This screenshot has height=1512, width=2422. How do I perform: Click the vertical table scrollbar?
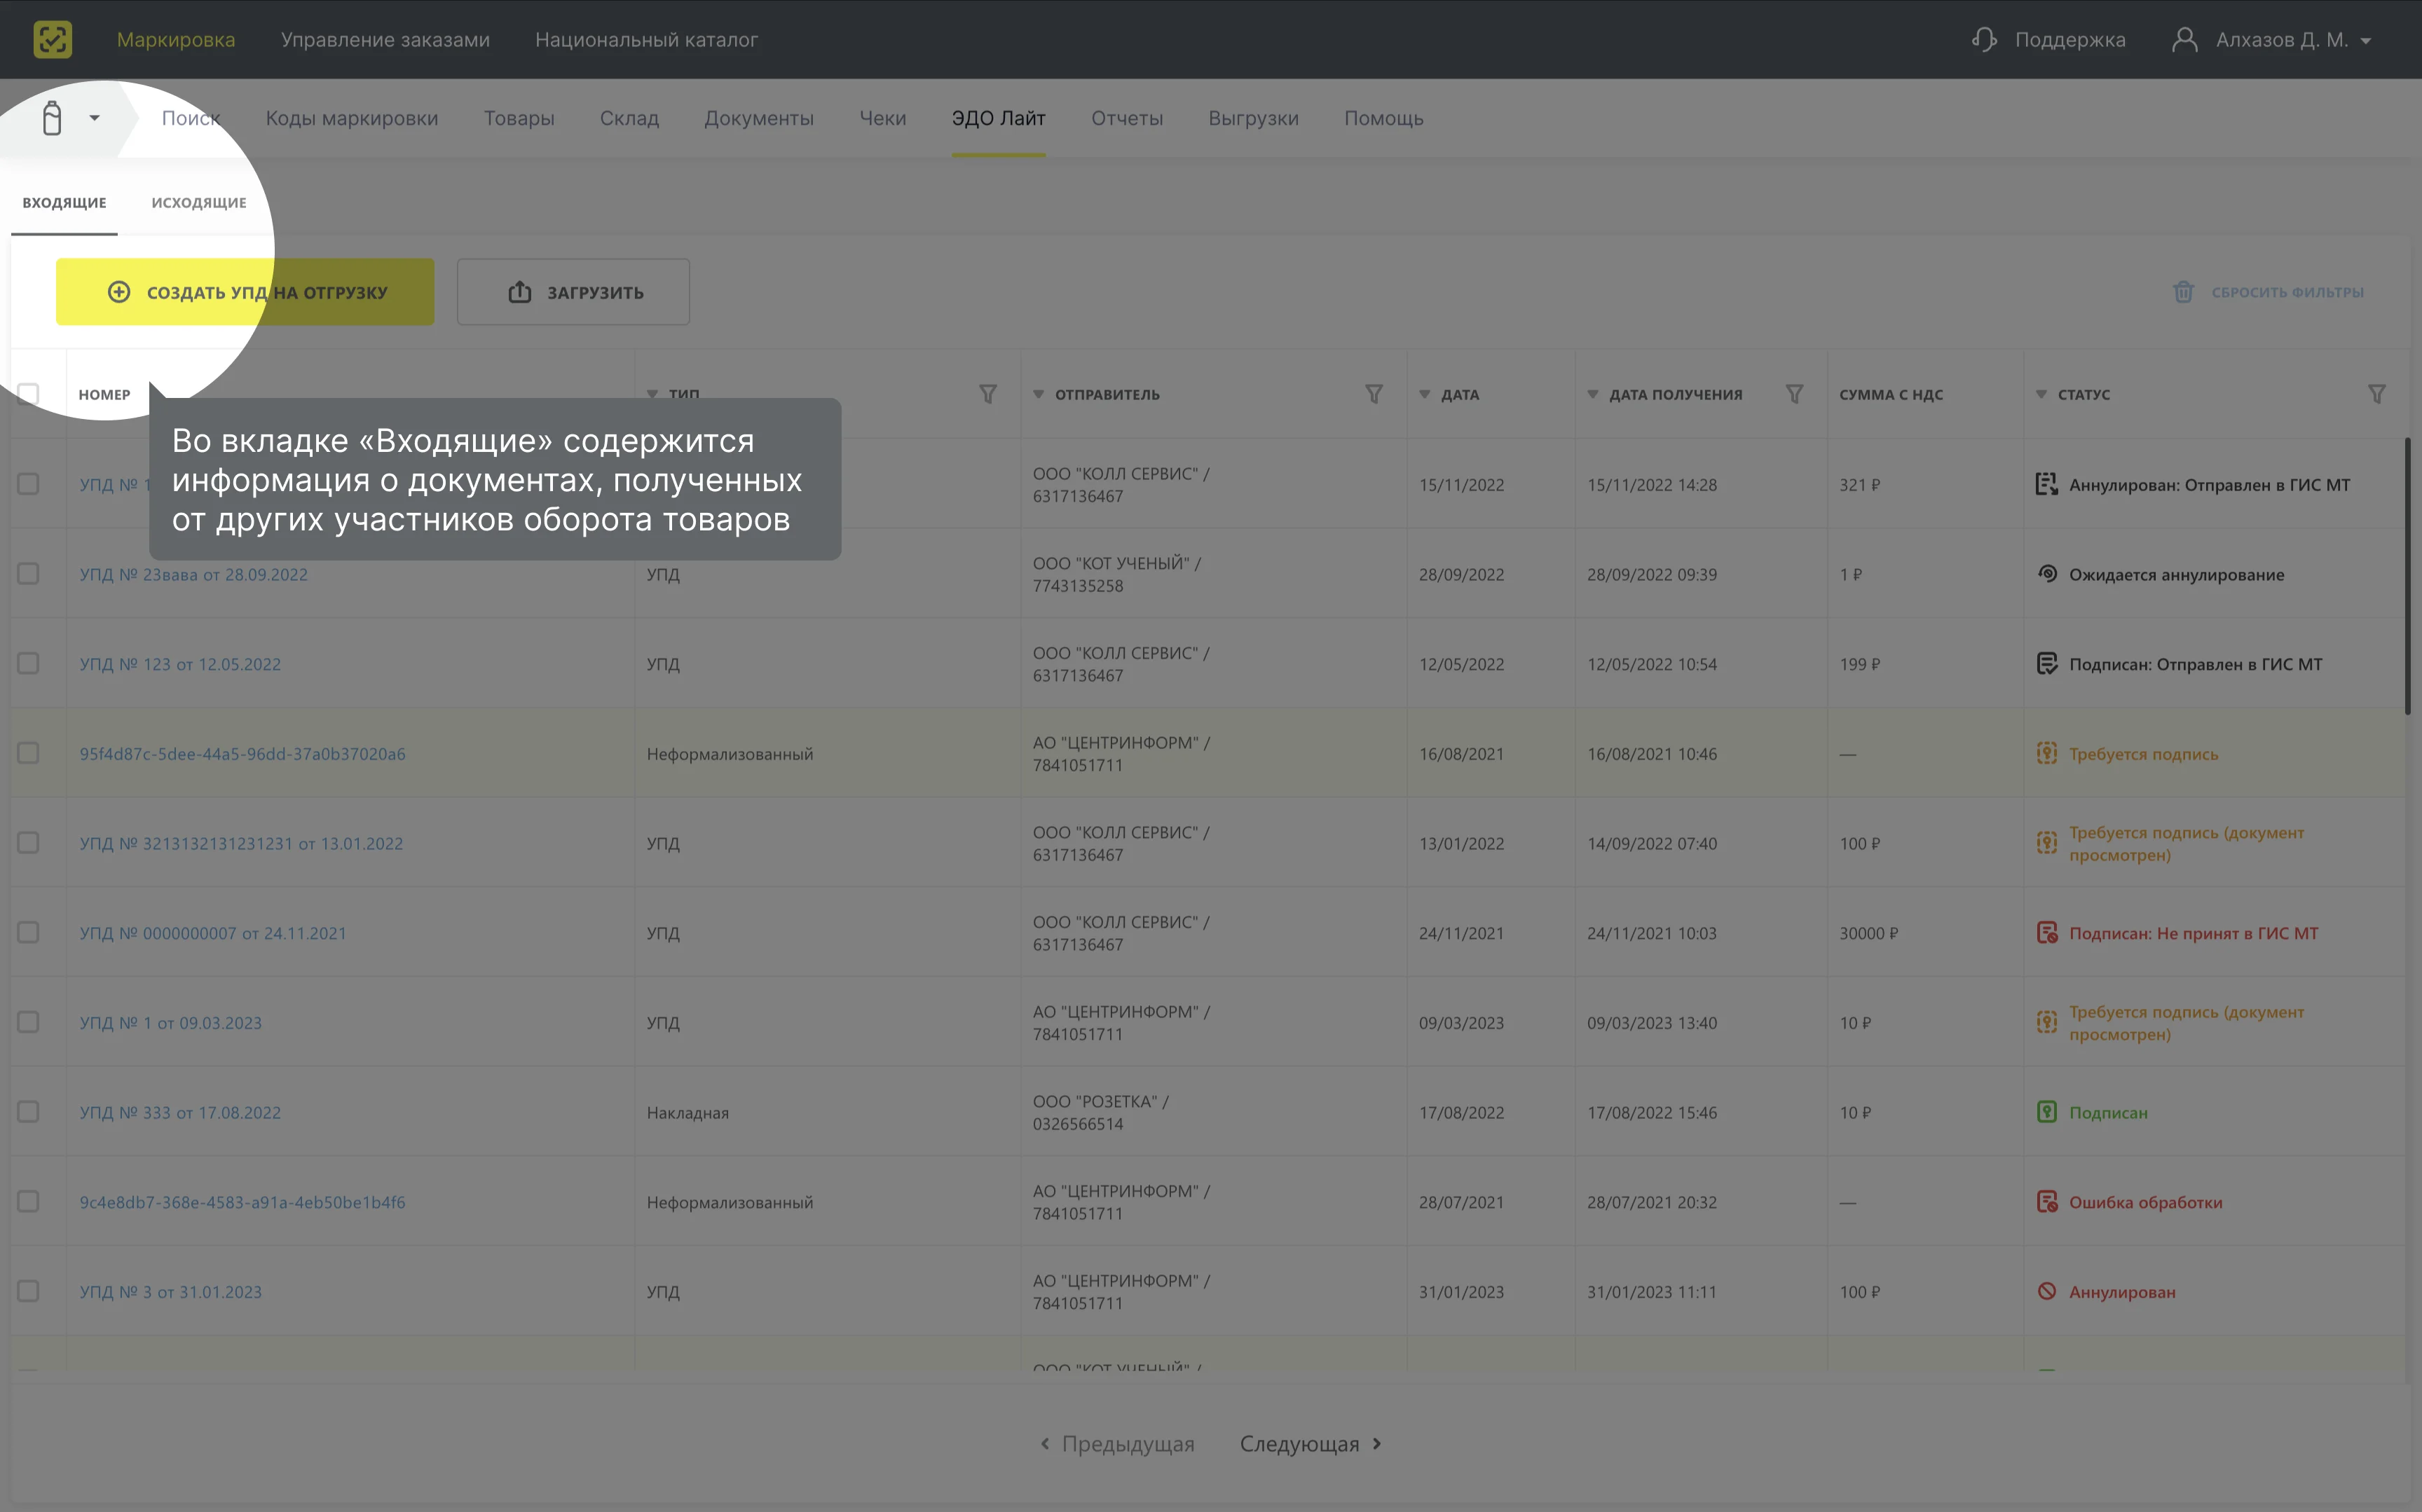(x=2408, y=576)
